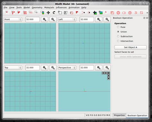Switch to the Properties tab
Image resolution: width=152 pixels, height=122 pixels.
pos(119,115)
